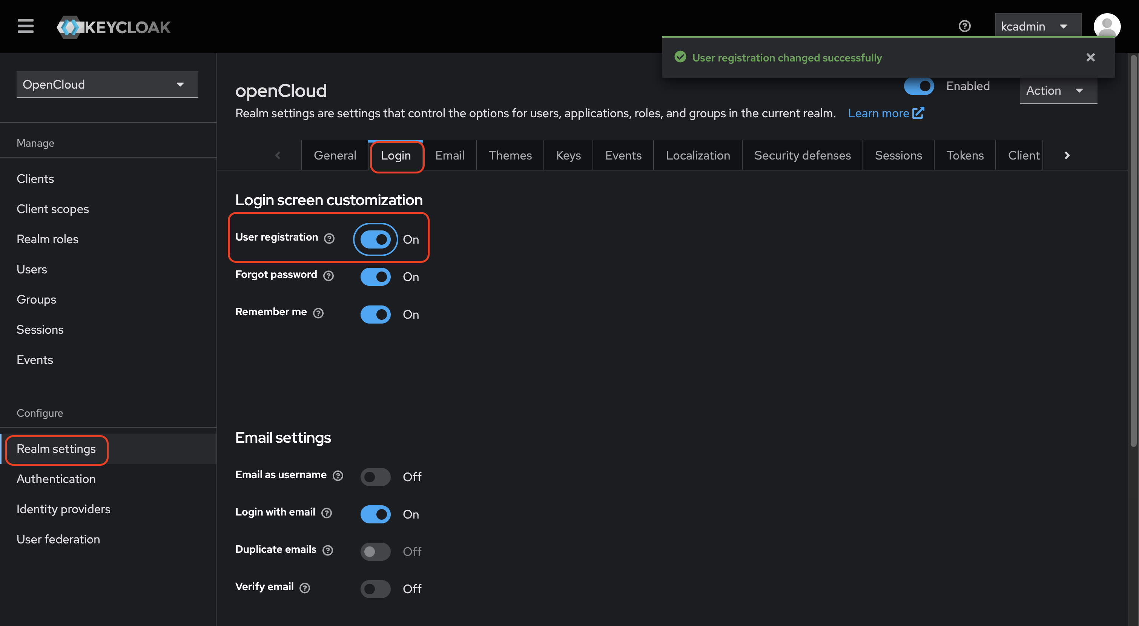
Task: Open the Action dropdown menu
Action: click(1058, 91)
